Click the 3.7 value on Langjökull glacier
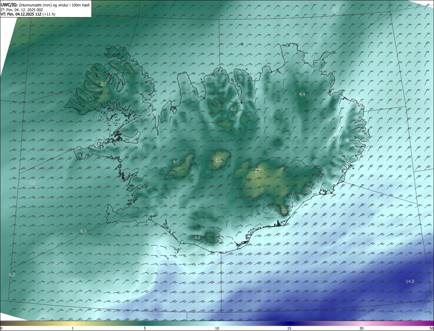The height and width of the screenshot is (331, 434). pos(176,161)
